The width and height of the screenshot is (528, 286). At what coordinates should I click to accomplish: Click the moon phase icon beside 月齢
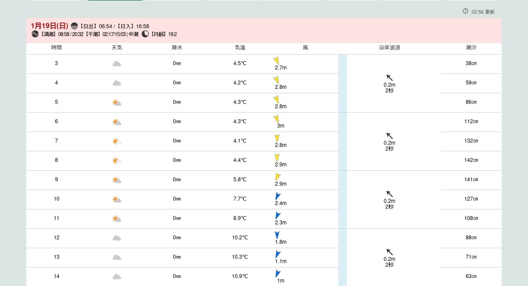click(145, 34)
